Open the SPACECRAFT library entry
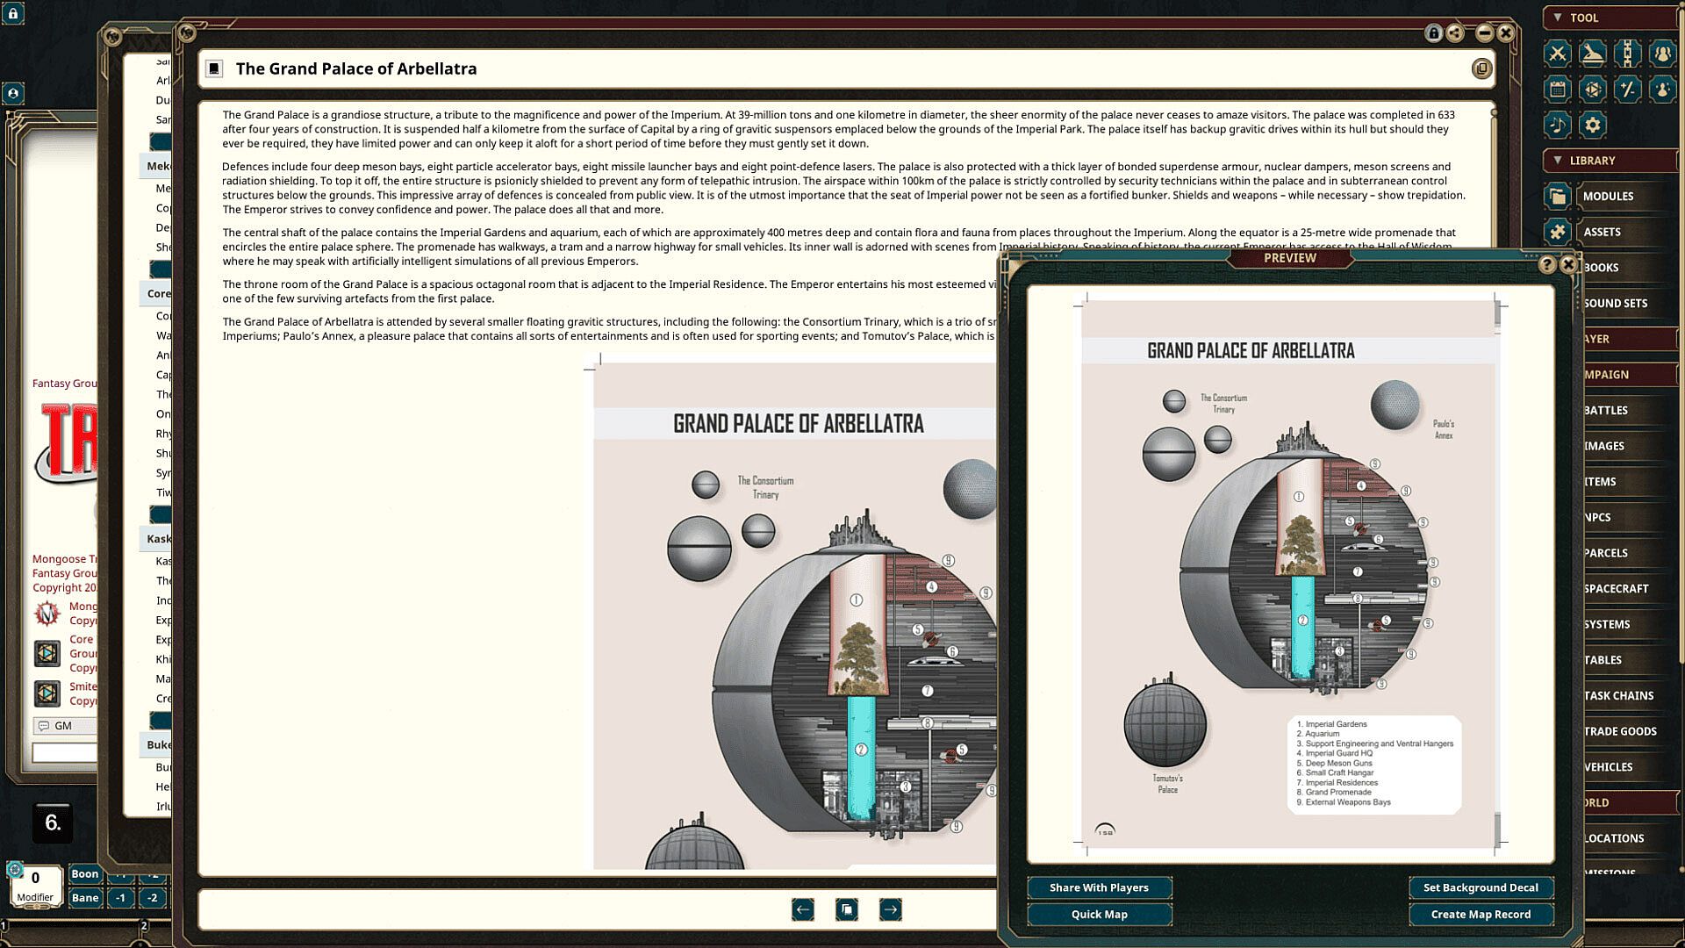 tap(1616, 588)
